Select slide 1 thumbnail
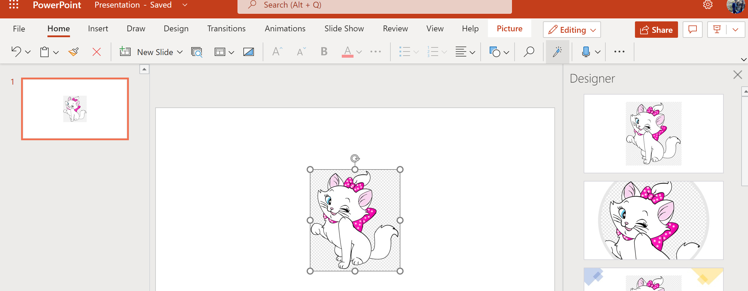Screen dimensions: 748x291 (75, 109)
